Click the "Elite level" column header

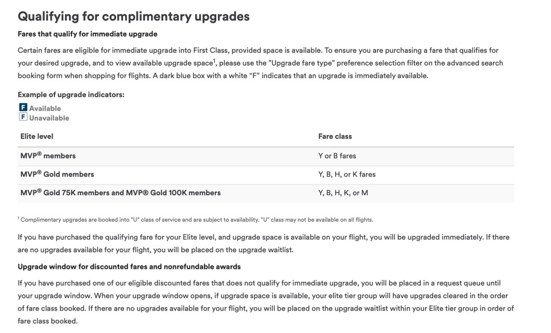coord(37,137)
